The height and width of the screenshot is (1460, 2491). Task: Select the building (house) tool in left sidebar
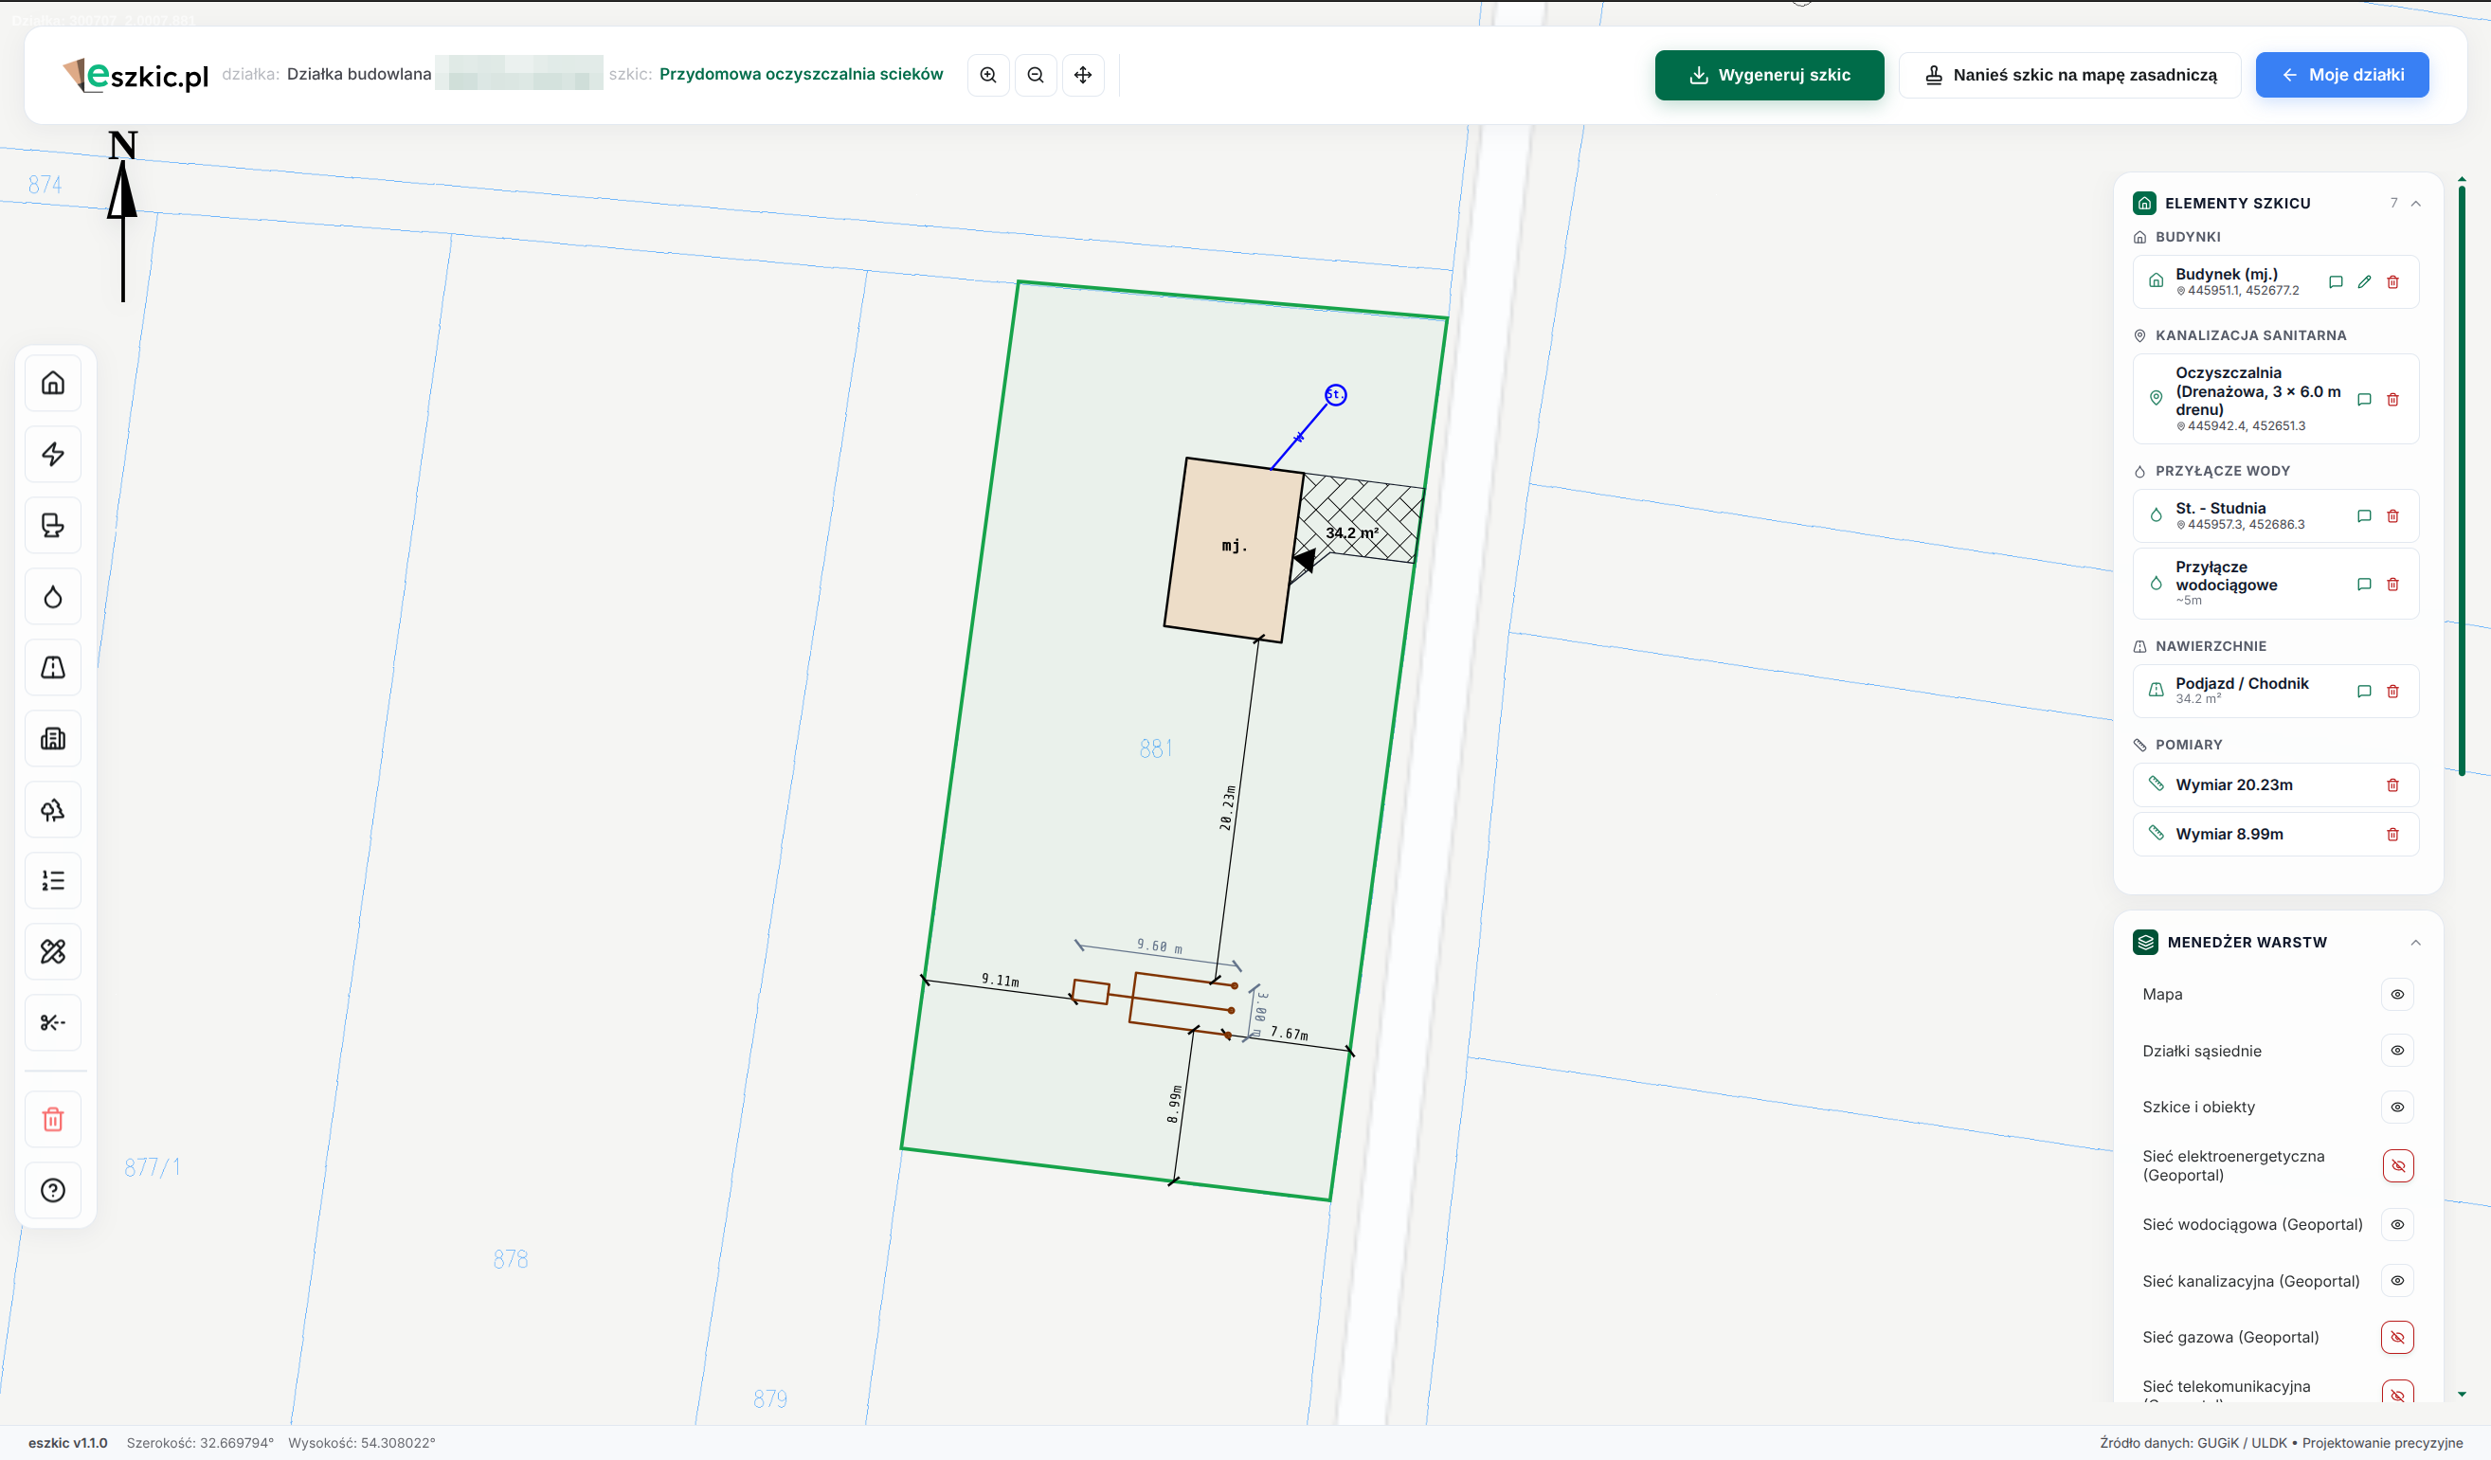(x=53, y=383)
